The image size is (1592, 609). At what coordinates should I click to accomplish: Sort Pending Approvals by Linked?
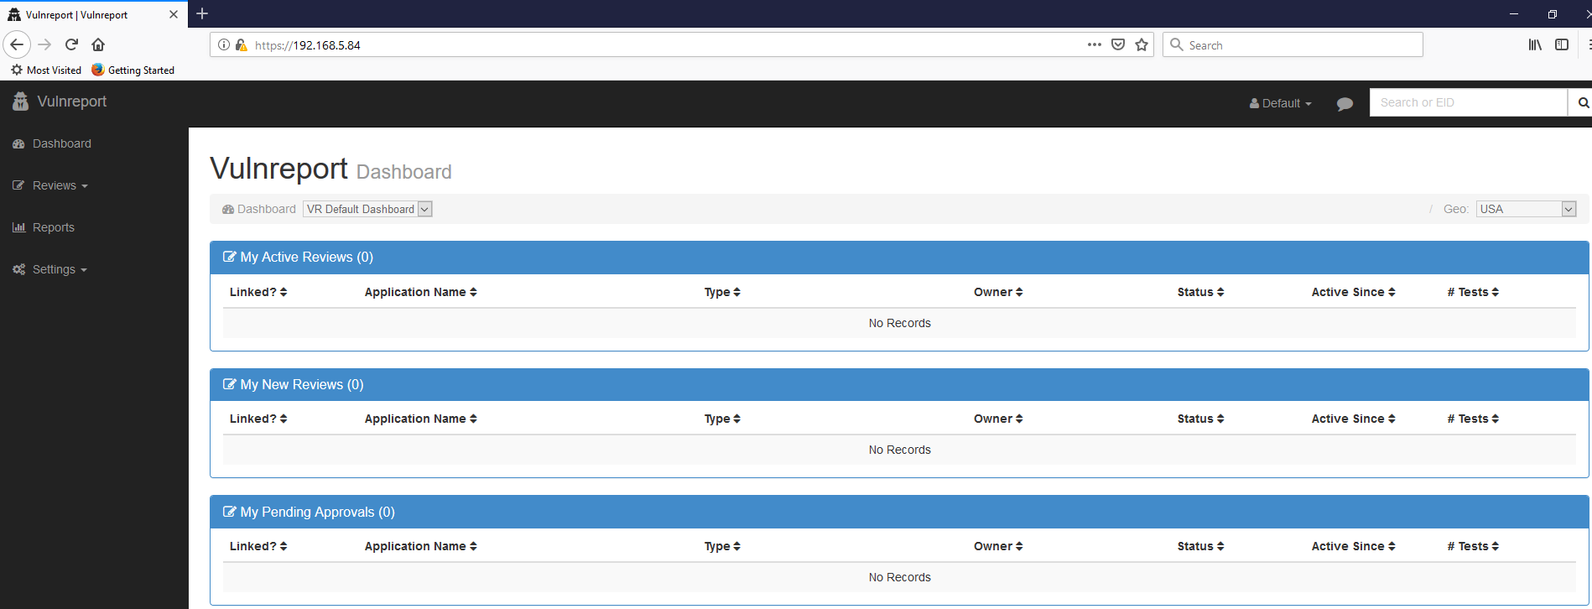[258, 546]
